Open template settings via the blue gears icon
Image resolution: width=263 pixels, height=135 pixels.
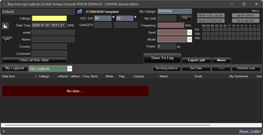coord(79,12)
